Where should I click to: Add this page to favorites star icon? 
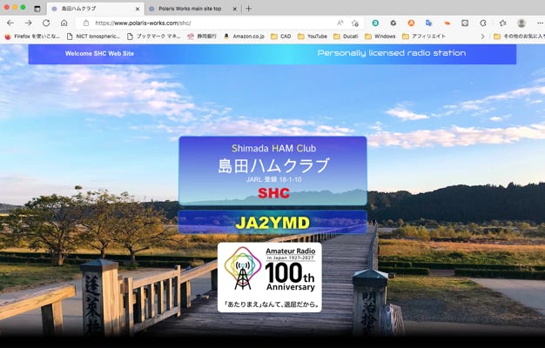(x=354, y=23)
